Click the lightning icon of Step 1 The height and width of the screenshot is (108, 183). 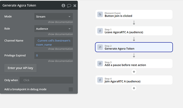100,31
